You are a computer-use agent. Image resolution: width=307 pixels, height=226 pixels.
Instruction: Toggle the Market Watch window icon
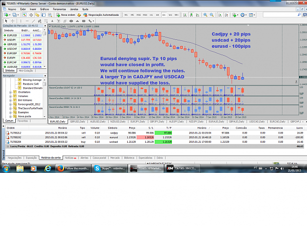[x=25, y=15]
